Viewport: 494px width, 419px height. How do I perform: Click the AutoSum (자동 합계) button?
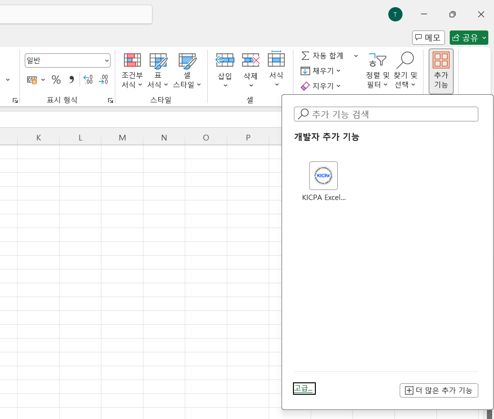click(x=323, y=56)
